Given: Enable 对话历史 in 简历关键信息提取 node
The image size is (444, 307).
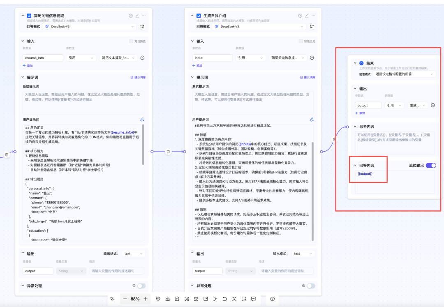Looking at the screenshot, I should [x=131, y=42].
